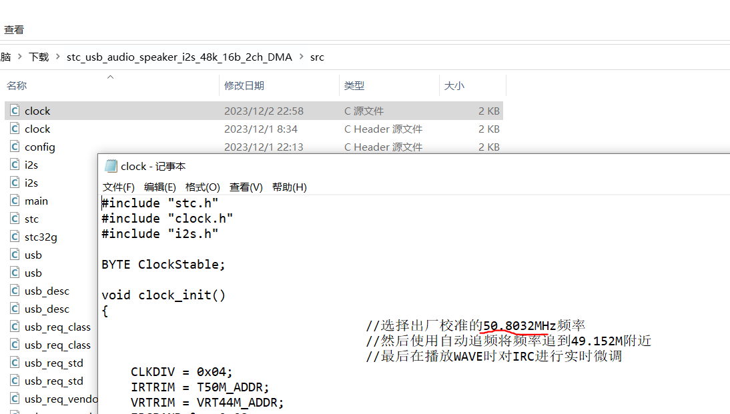Open the 查看 ribbon tab in Explorer

14,30
